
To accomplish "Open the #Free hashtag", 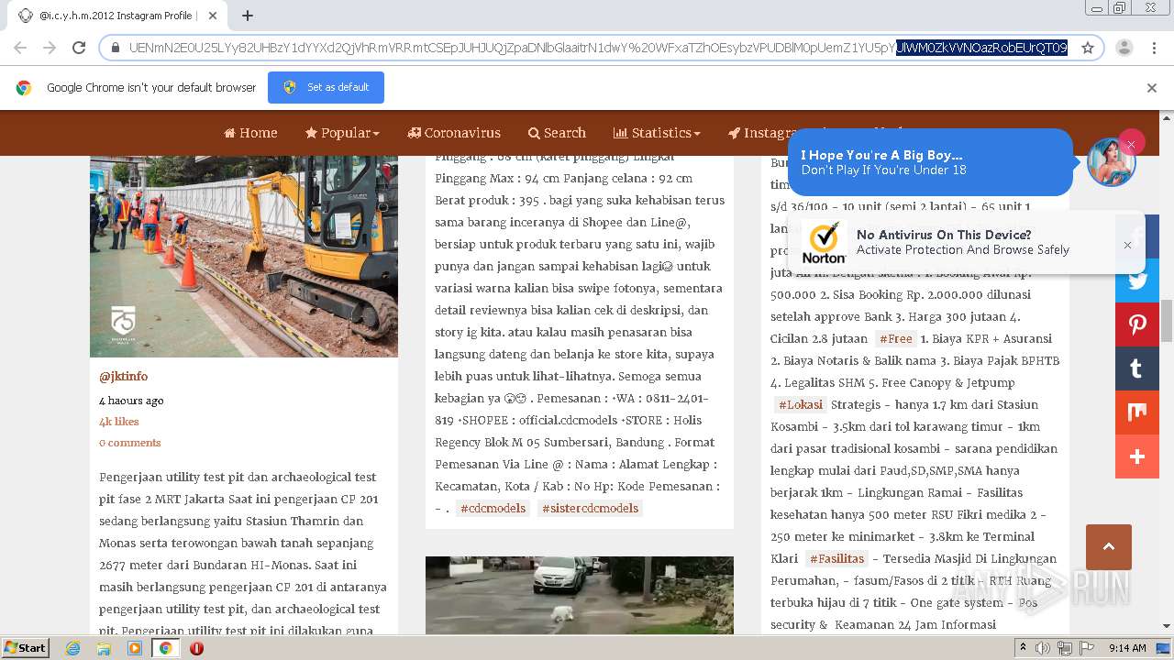I will tap(896, 339).
